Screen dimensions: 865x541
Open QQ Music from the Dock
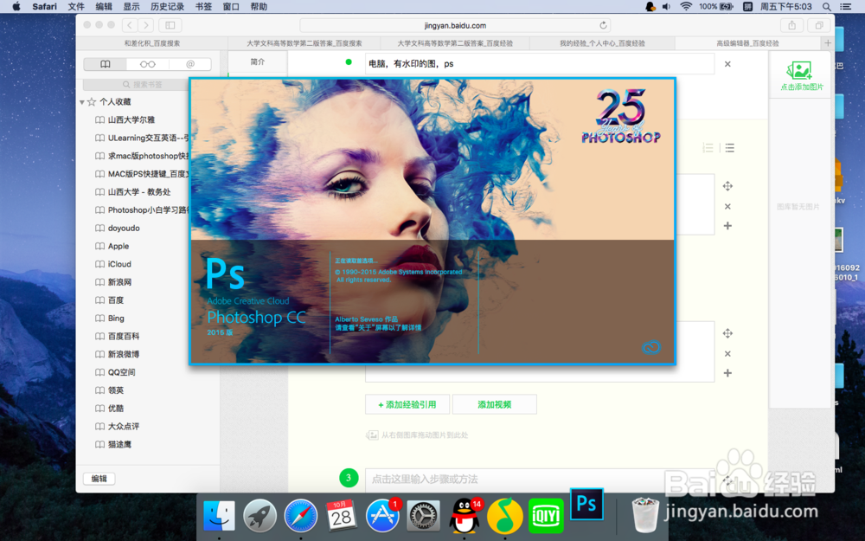click(x=505, y=516)
